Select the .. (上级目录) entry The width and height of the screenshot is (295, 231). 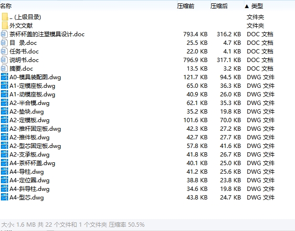(25, 17)
